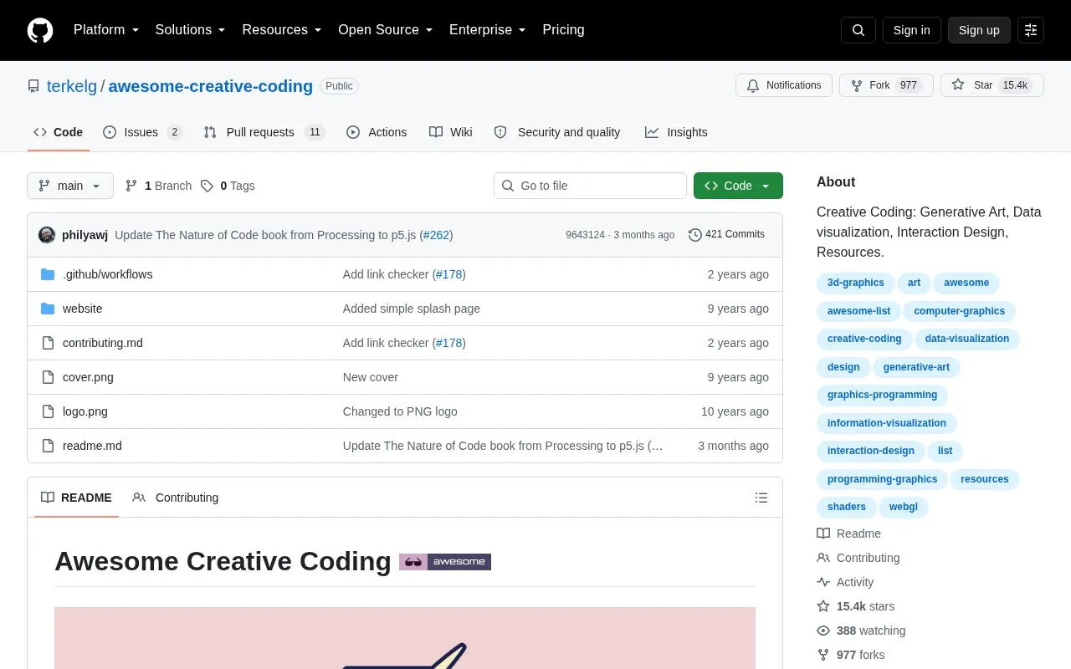Click the Notifications bell button
The height and width of the screenshot is (669, 1071).
click(784, 85)
